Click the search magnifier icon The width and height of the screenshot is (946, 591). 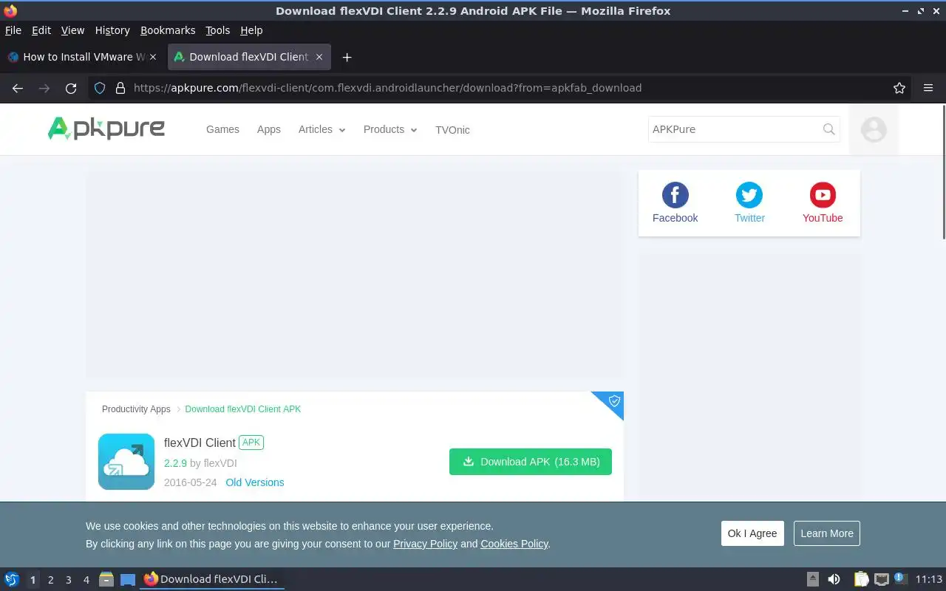tap(829, 129)
